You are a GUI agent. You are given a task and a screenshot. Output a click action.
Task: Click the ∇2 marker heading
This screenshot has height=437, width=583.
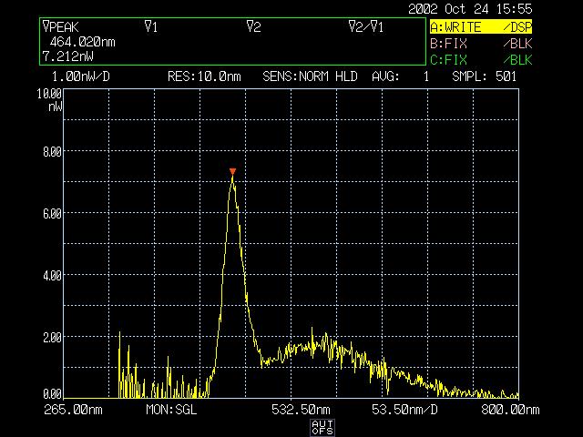(x=254, y=26)
